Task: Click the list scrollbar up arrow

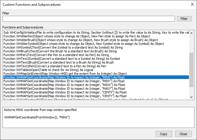Action: 191,33
